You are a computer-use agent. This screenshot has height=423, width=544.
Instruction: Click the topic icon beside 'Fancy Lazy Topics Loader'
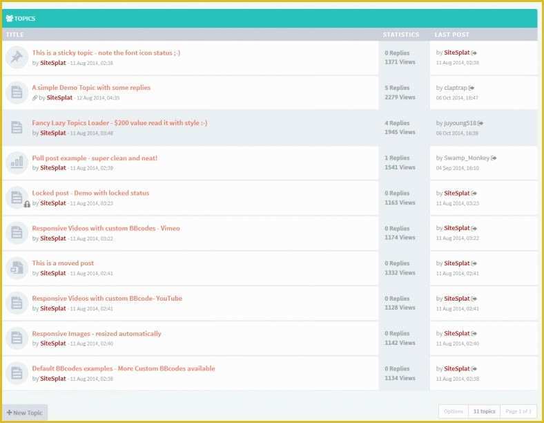17,127
